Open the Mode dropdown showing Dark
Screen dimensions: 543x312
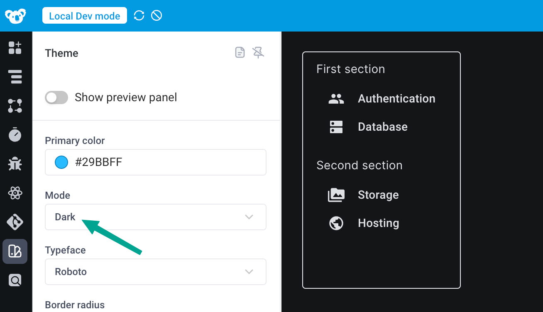(156, 217)
